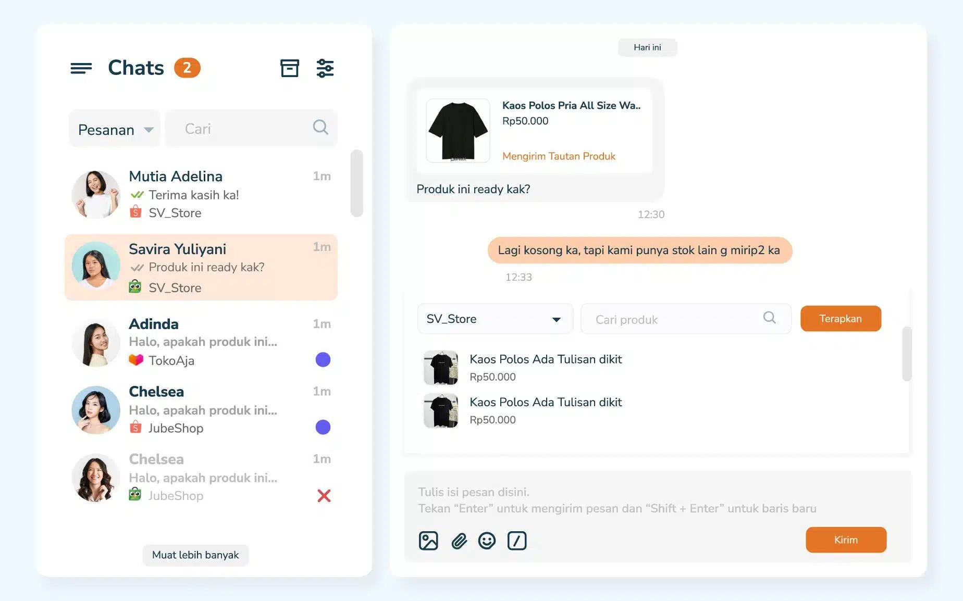Viewport: 963px width, 601px height.
Task: Click the outgoing message Lagi kosong ka bubble
Action: (x=639, y=250)
